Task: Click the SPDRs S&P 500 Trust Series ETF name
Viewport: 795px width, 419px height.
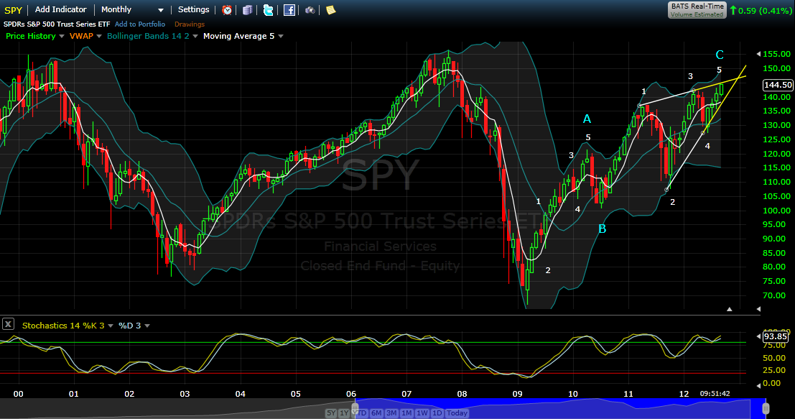Action: pos(57,24)
